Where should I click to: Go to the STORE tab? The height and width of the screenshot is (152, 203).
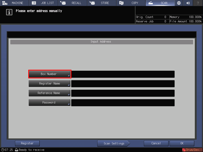[102, 3]
